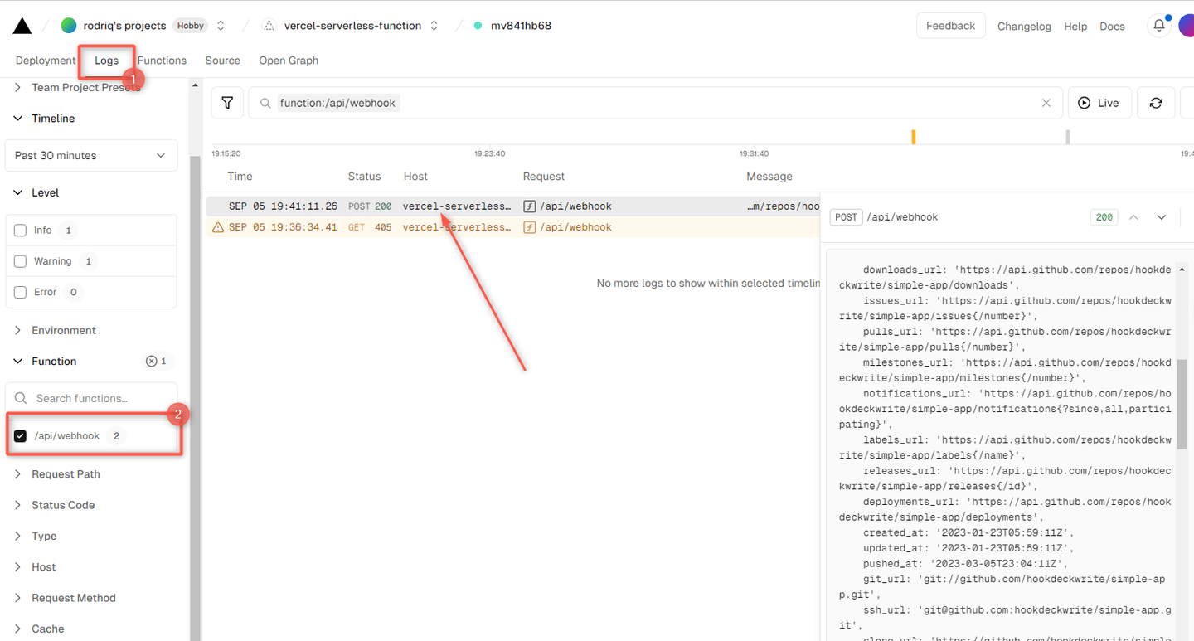The image size is (1194, 641).
Task: Switch to the Functions tab
Action: tap(162, 61)
